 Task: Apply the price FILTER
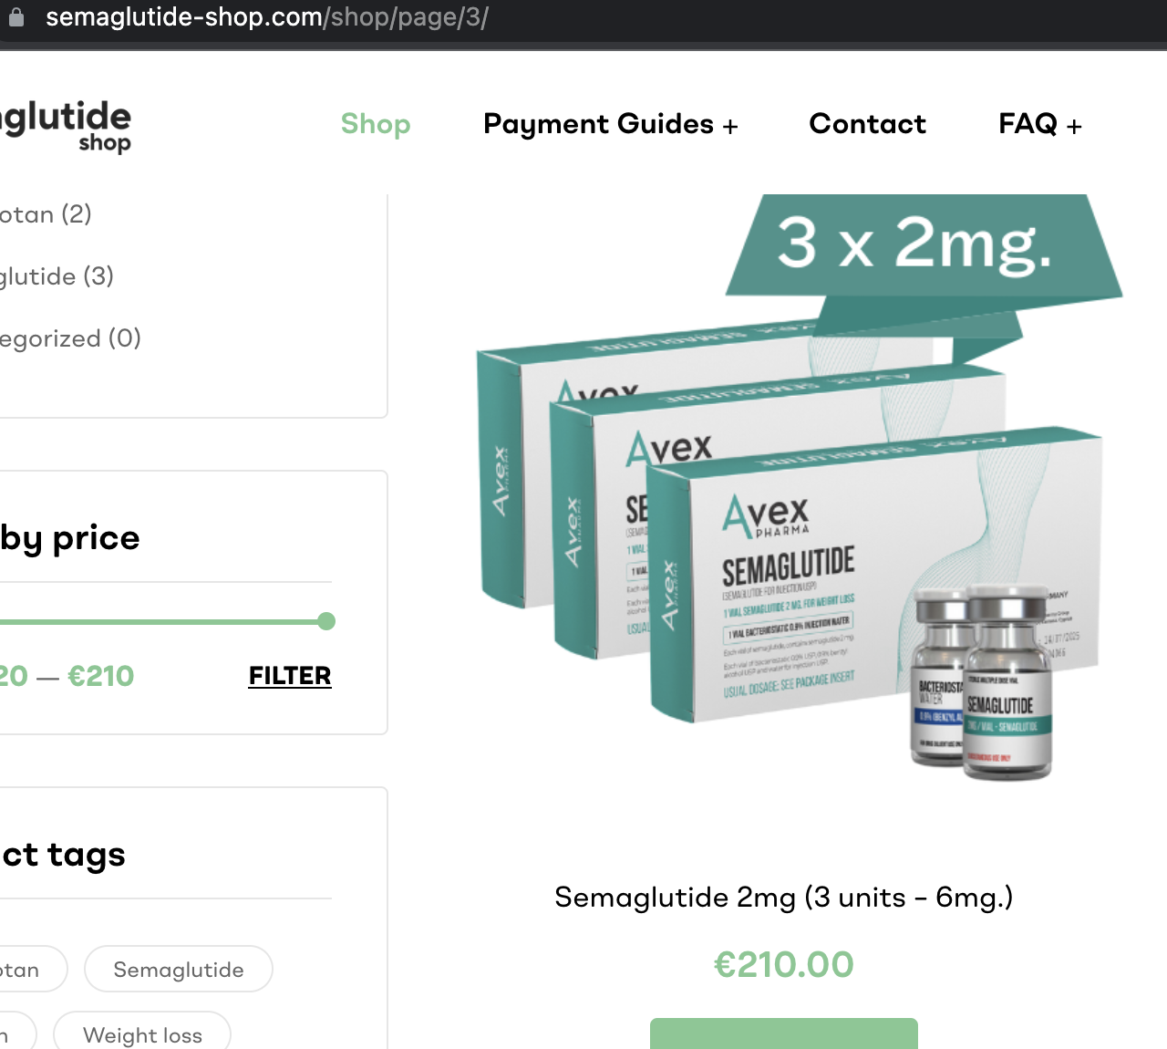click(290, 676)
